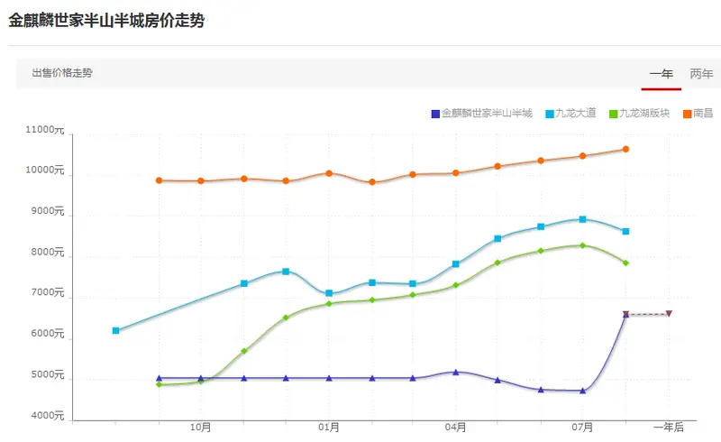
Task: Click the 04月 axis label
Action: [x=456, y=428]
